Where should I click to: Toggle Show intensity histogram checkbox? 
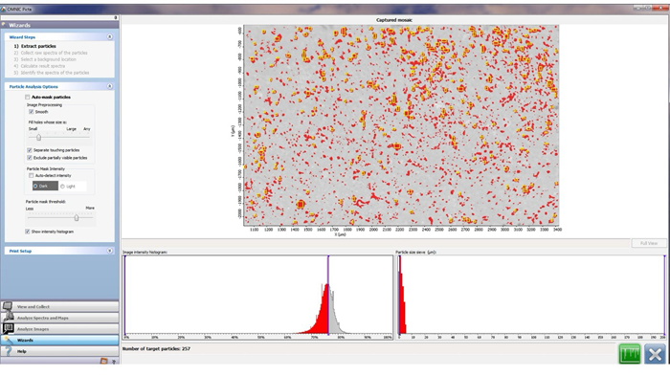[x=28, y=232]
